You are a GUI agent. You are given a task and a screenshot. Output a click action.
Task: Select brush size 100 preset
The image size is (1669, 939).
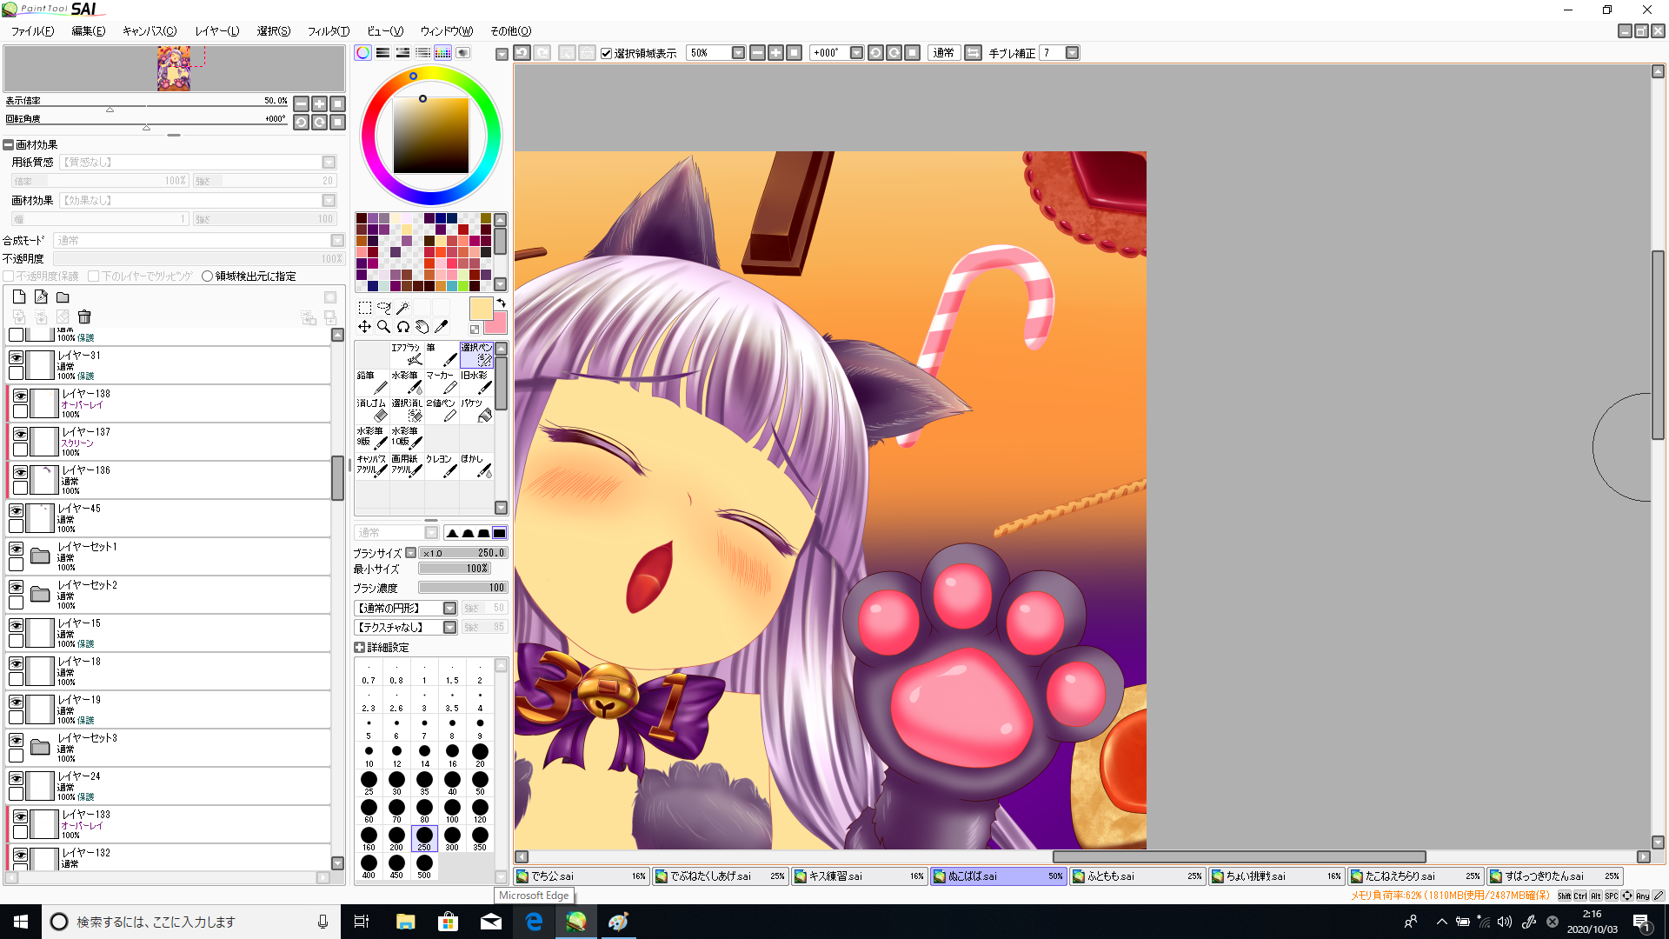pyautogui.click(x=452, y=811)
